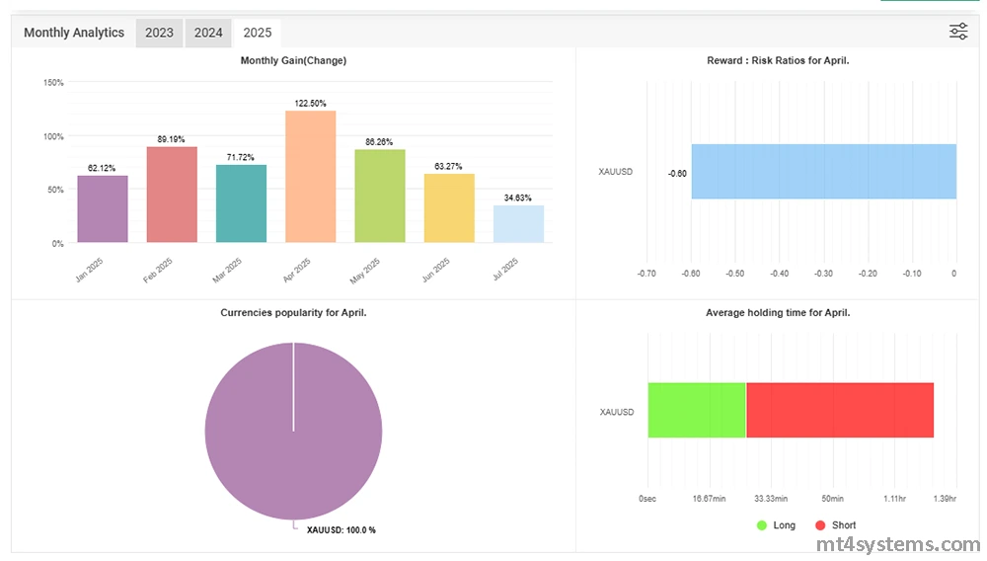Switch to the 2024 tab
This screenshot has height=561, width=987.
click(x=208, y=33)
